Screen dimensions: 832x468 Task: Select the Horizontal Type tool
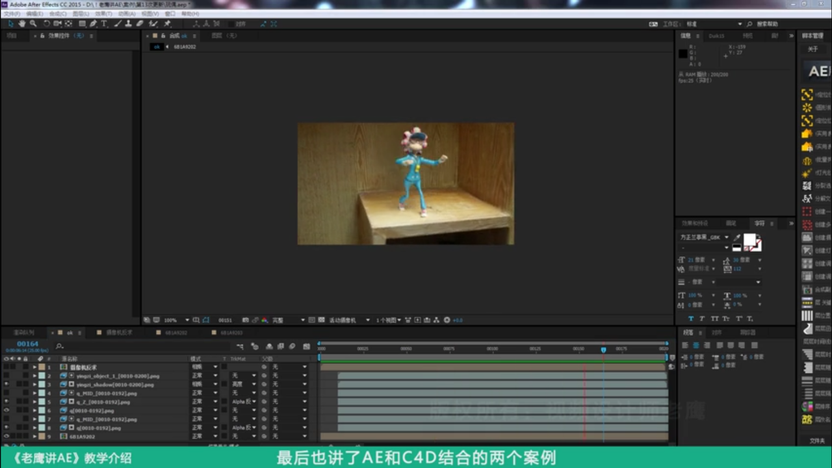(x=104, y=23)
